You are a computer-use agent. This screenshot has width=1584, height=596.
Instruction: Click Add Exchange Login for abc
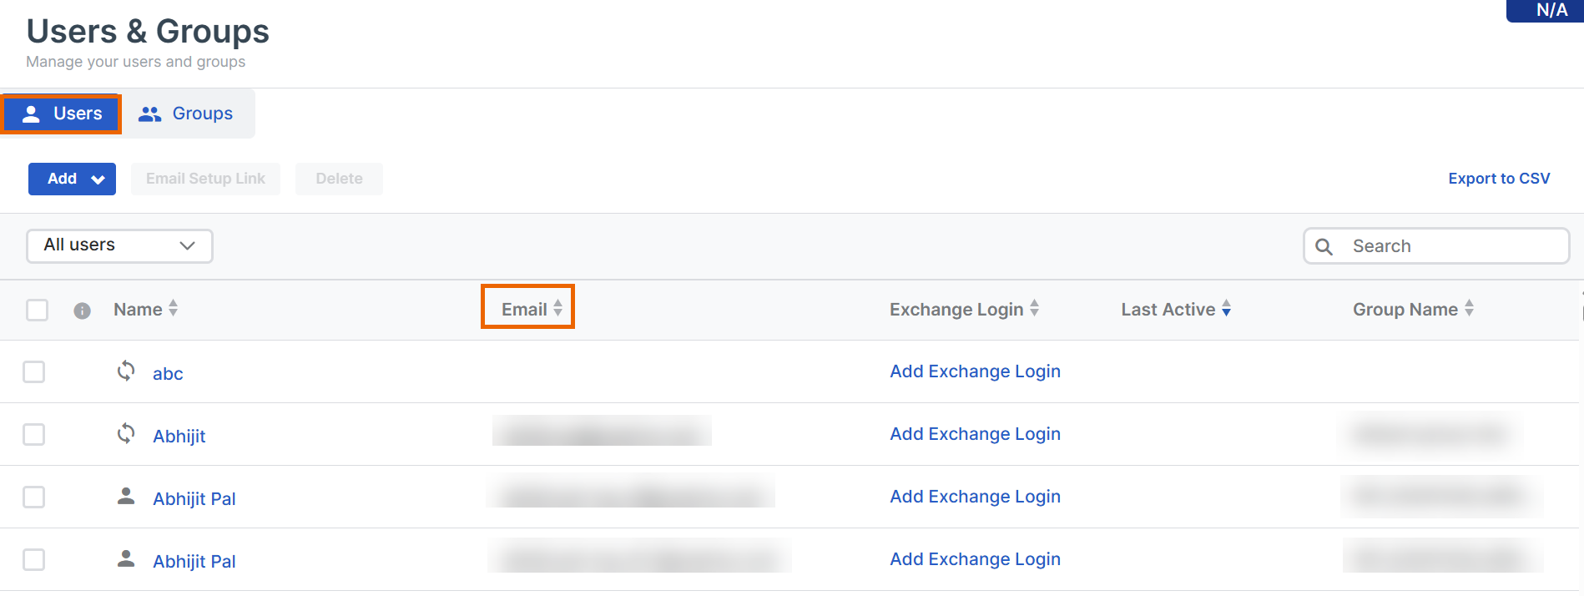tap(975, 371)
